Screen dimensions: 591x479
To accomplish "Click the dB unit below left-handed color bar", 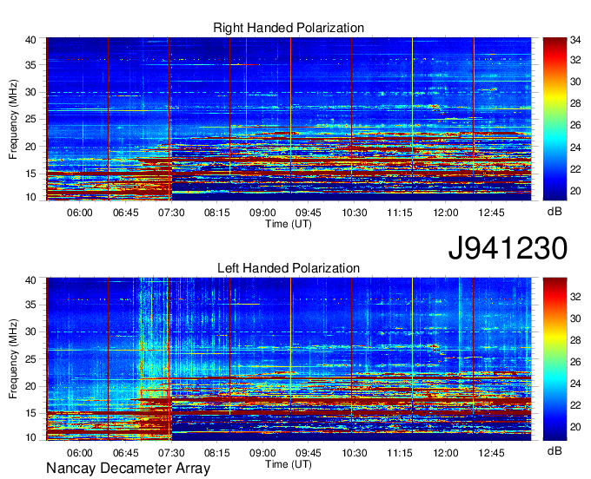I will 554,450.
